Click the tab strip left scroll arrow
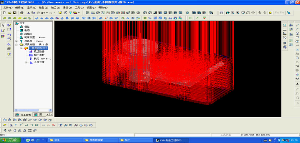Screen dimensions: 300x143 coord(48,114)
